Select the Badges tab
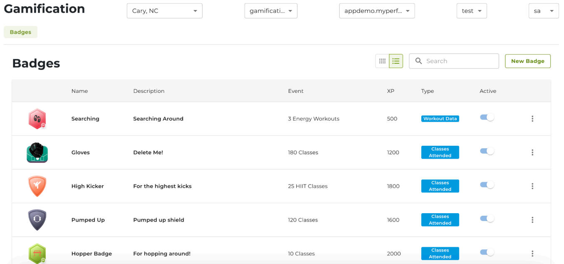The height and width of the screenshot is (264, 564). click(20, 32)
